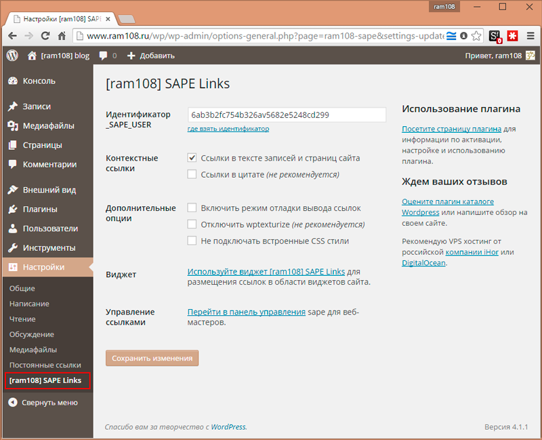The image size is (542, 440).
Task: Enable Ссылки в цитате checkbox
Action: pyautogui.click(x=192, y=174)
